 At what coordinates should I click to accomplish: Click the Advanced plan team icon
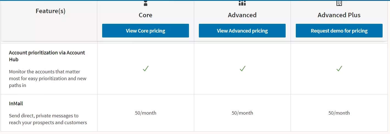[x=242, y=3]
